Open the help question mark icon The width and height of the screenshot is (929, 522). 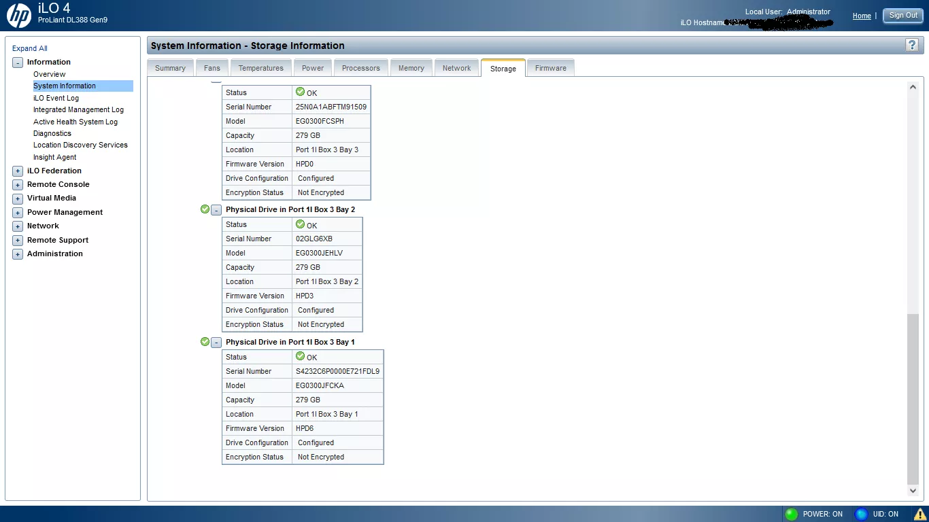click(912, 45)
